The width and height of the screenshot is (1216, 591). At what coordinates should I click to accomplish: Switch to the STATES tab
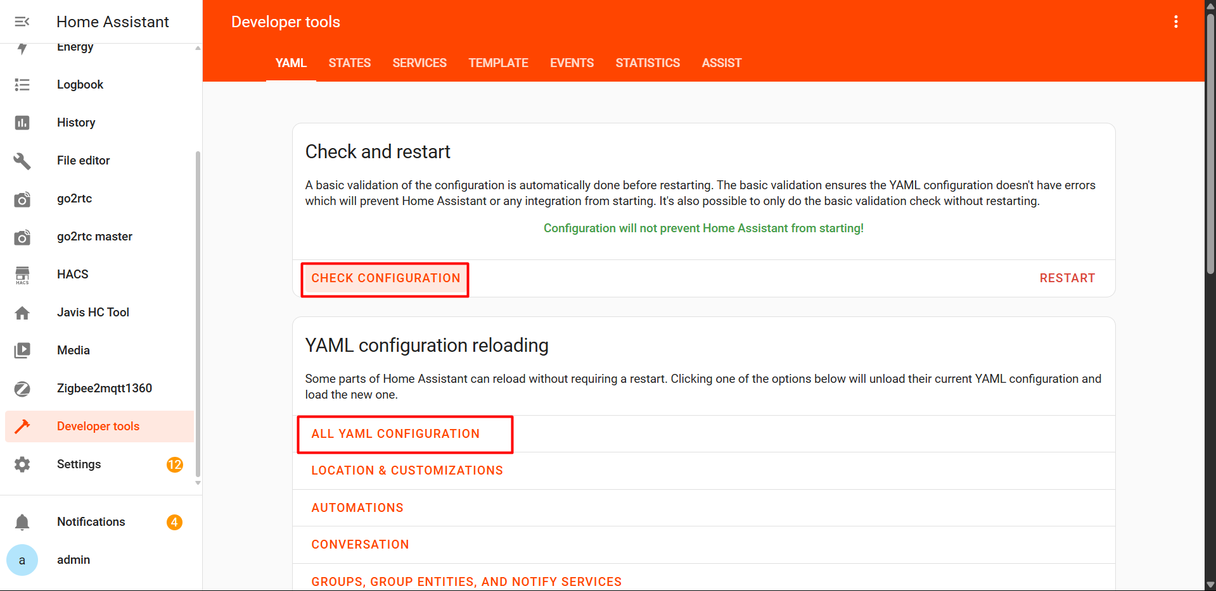pos(349,63)
